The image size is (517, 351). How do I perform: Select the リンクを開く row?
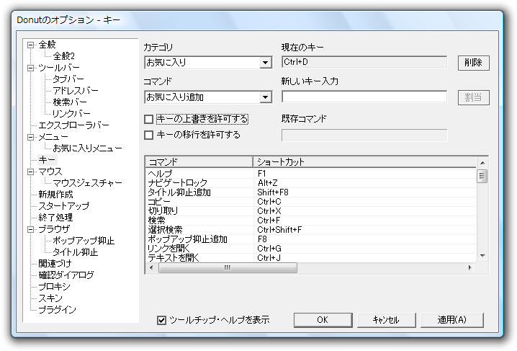(311, 249)
